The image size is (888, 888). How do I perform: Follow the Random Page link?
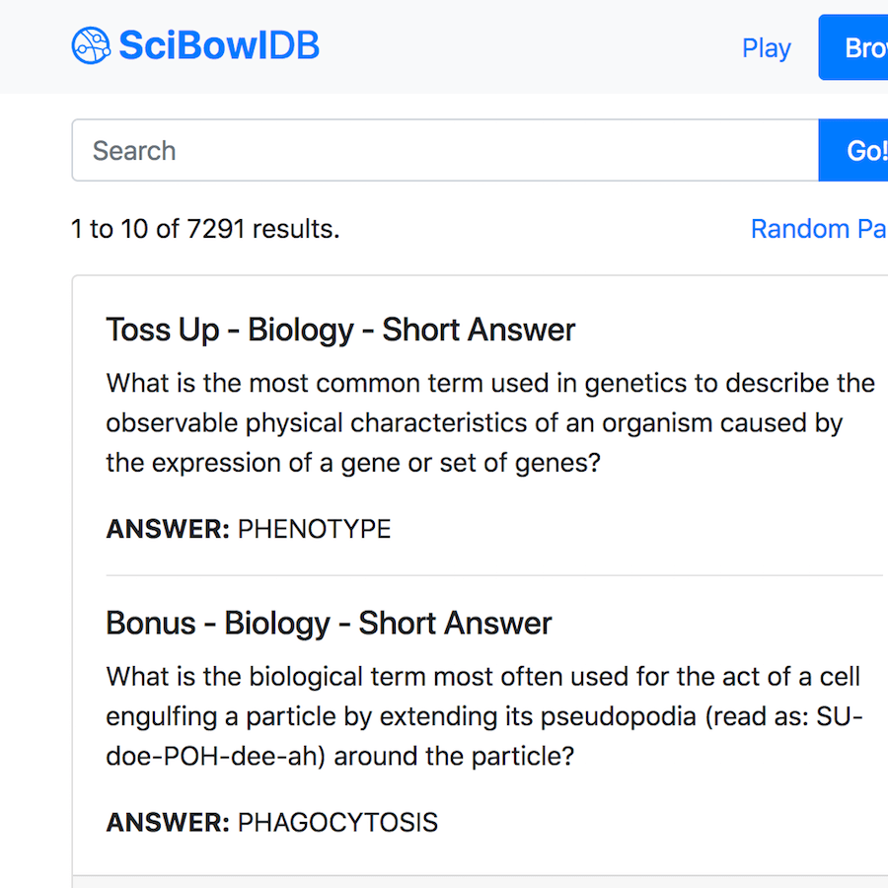pos(817,229)
